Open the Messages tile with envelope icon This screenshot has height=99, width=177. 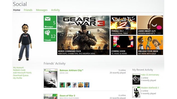click(x=50, y=22)
